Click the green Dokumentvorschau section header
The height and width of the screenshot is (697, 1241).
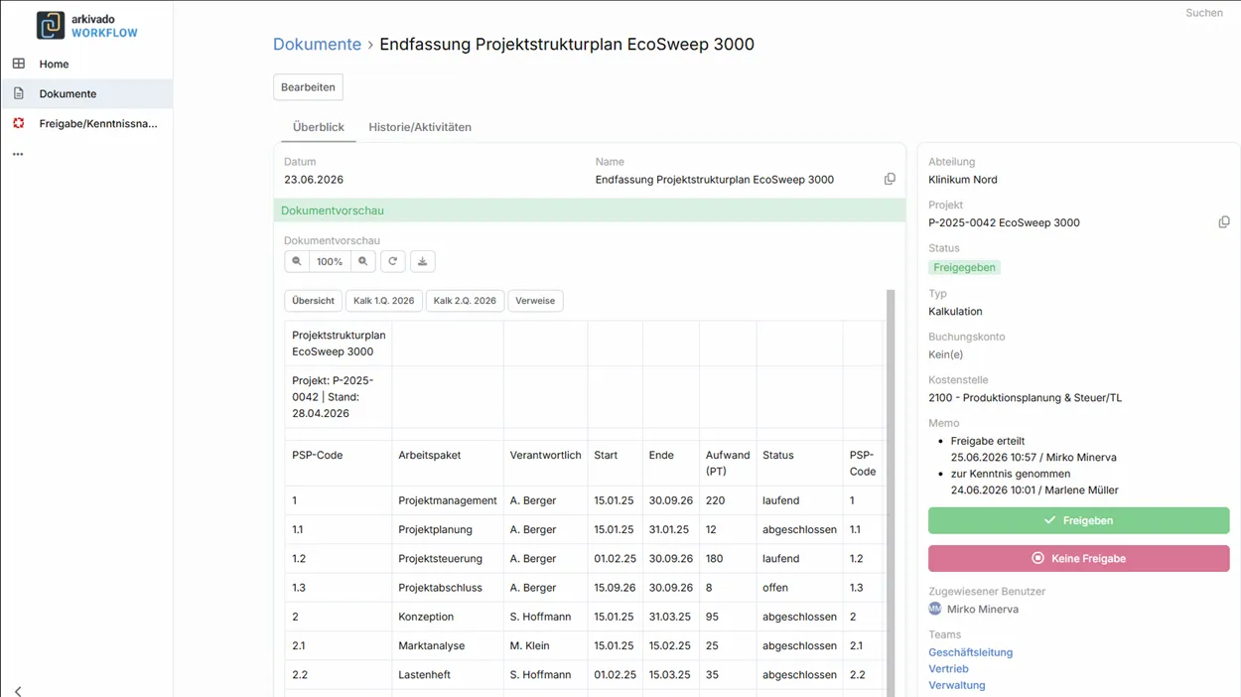590,210
